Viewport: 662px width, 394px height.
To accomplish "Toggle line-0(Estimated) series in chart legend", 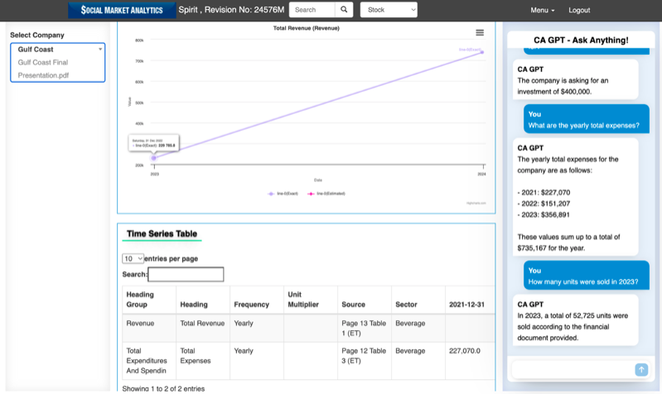I will point(326,194).
